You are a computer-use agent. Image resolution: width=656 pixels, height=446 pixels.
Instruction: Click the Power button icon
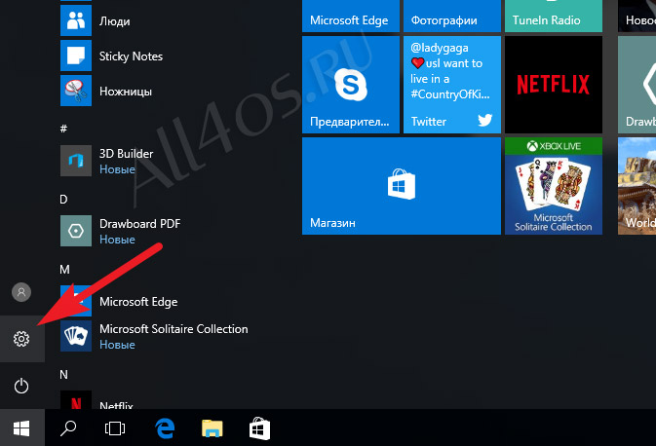21,386
